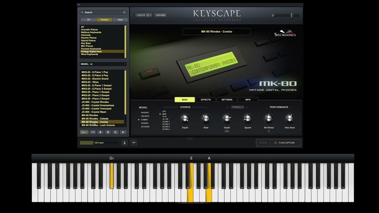Click the up arrow previous-patch icon

pos(108,132)
